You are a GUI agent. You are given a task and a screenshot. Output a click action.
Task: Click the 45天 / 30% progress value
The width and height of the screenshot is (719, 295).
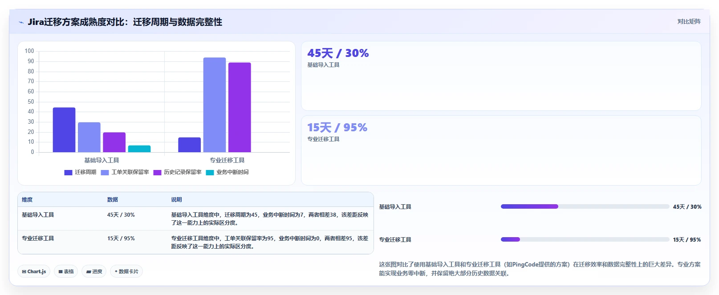tap(687, 207)
